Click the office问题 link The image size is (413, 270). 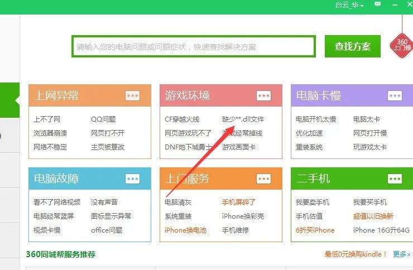click(107, 230)
